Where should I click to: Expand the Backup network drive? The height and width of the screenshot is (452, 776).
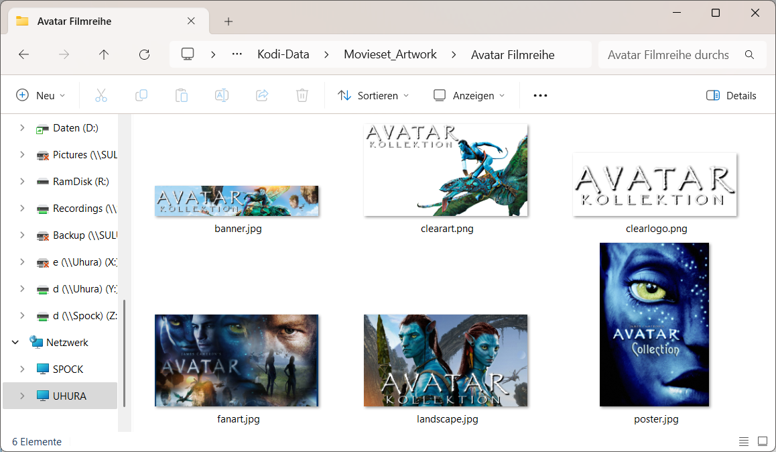(x=22, y=235)
